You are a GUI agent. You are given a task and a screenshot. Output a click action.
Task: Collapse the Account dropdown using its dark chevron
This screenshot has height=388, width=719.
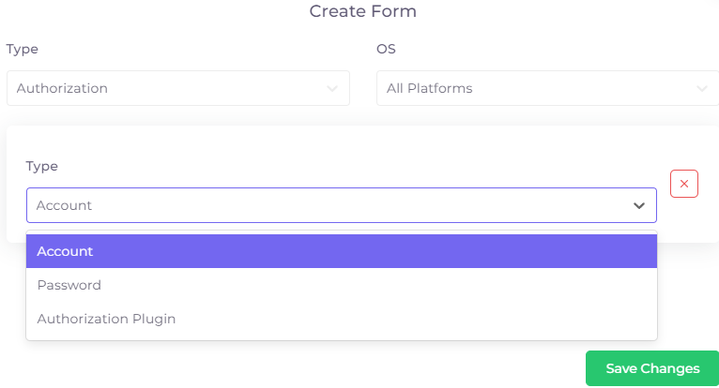coord(639,205)
